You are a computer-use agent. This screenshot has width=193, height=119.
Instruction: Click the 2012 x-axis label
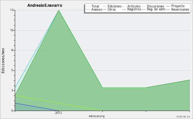59,113
